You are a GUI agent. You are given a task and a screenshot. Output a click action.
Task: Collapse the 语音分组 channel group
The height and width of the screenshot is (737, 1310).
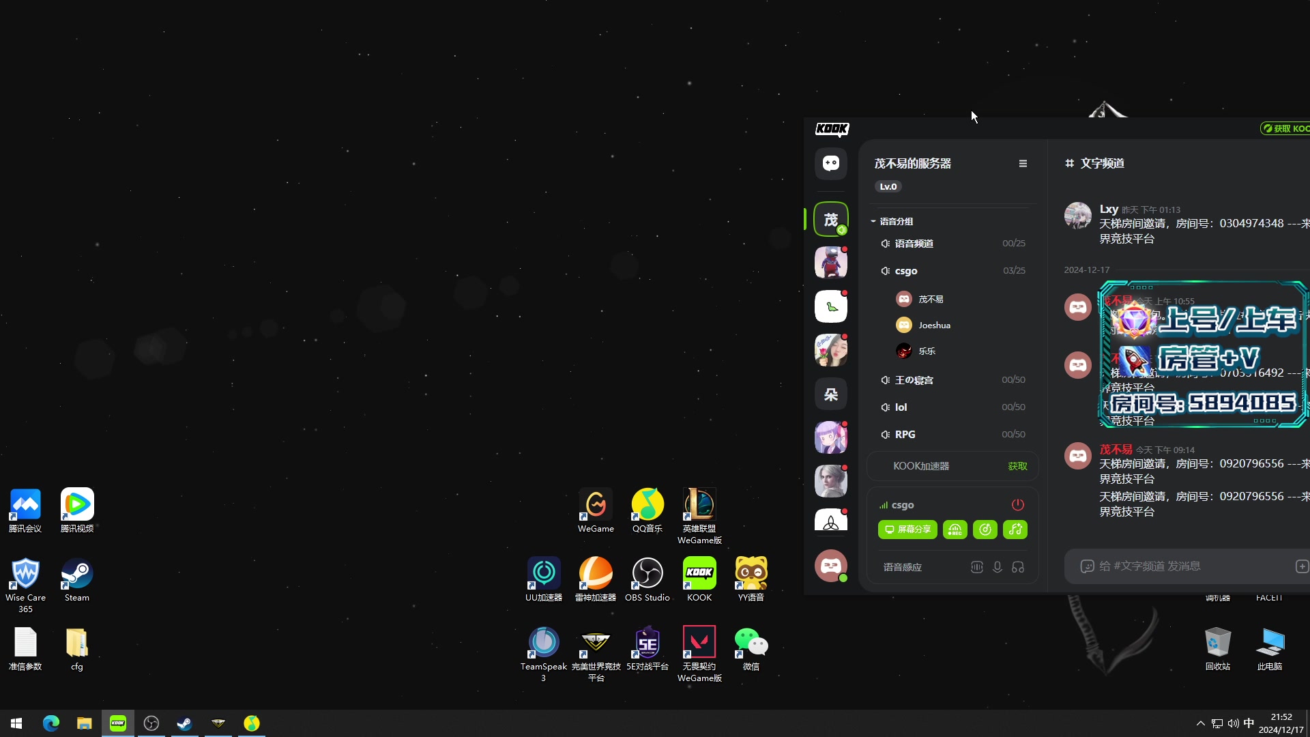point(892,221)
